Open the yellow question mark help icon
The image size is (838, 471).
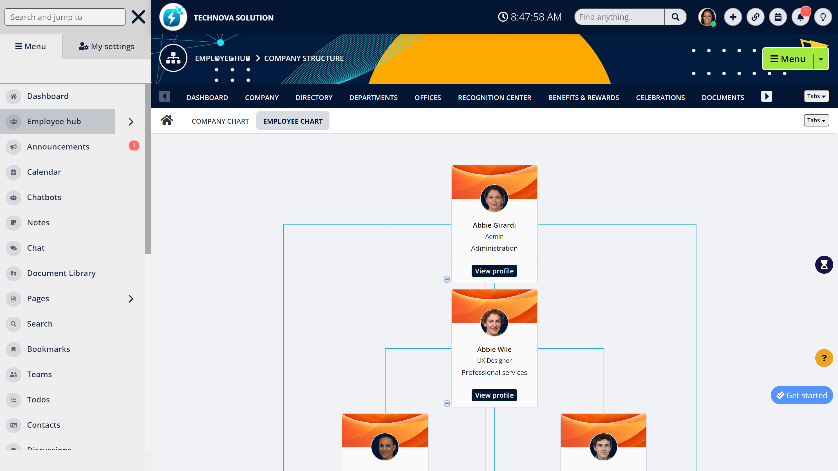coord(824,358)
